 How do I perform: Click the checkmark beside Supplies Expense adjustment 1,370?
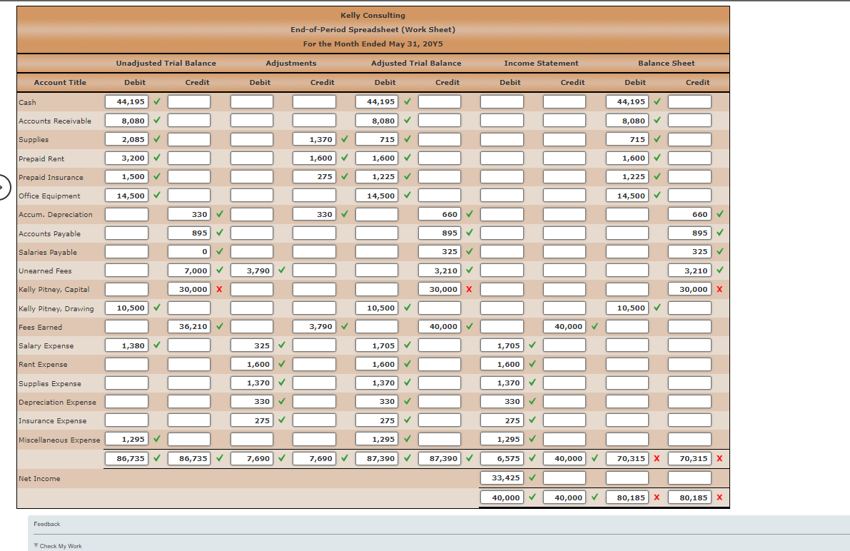pyautogui.click(x=281, y=383)
